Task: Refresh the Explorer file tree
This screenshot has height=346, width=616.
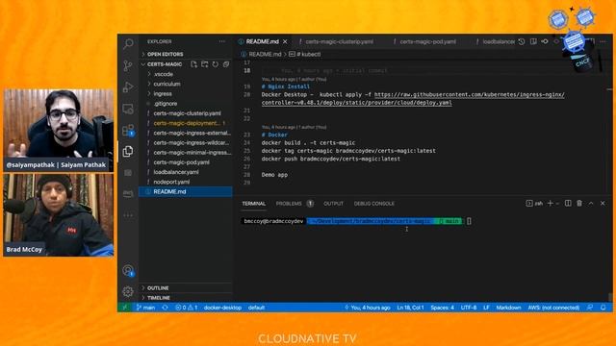Action: tap(216, 64)
